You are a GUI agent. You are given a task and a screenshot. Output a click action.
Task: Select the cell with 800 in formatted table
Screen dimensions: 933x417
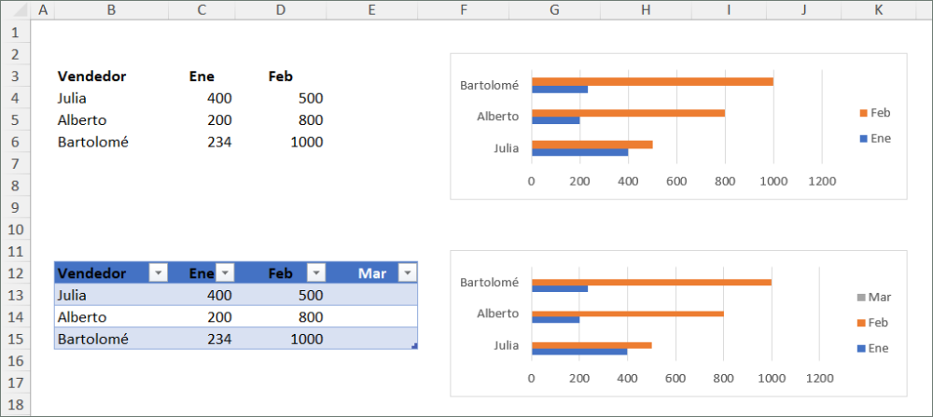291,317
